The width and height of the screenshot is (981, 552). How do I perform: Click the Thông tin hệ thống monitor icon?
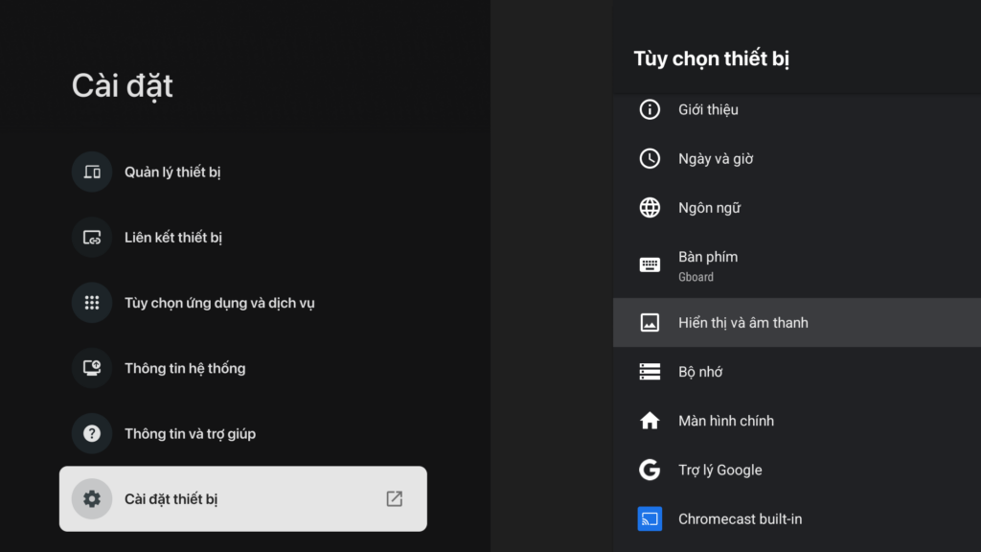(92, 368)
